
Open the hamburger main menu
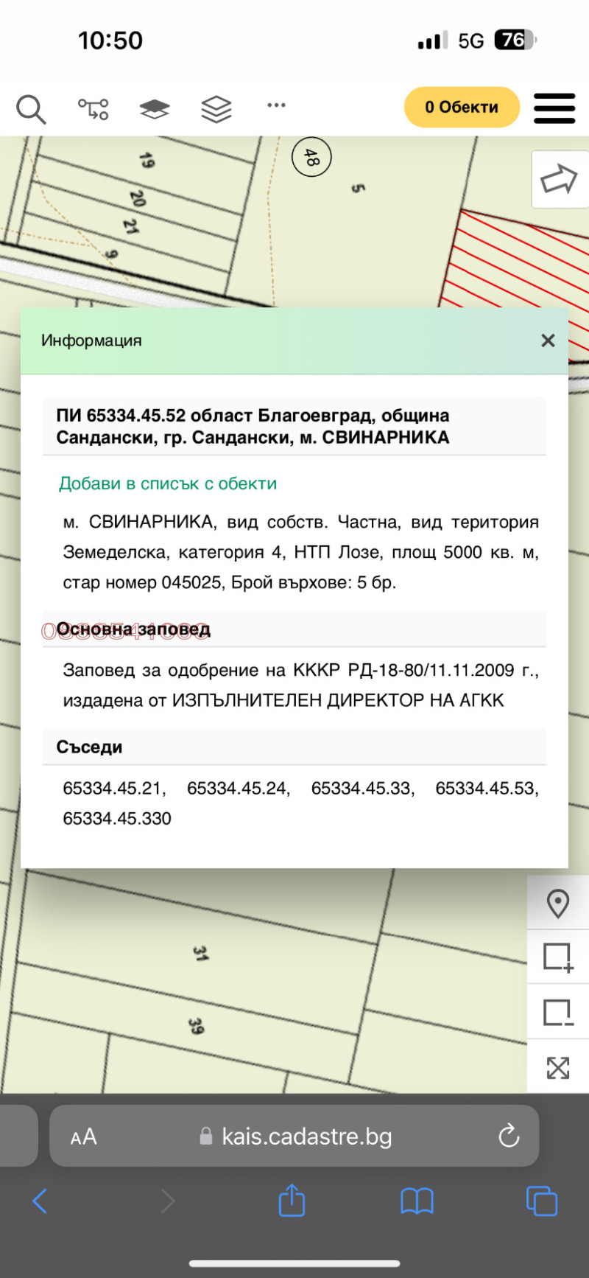pos(554,108)
